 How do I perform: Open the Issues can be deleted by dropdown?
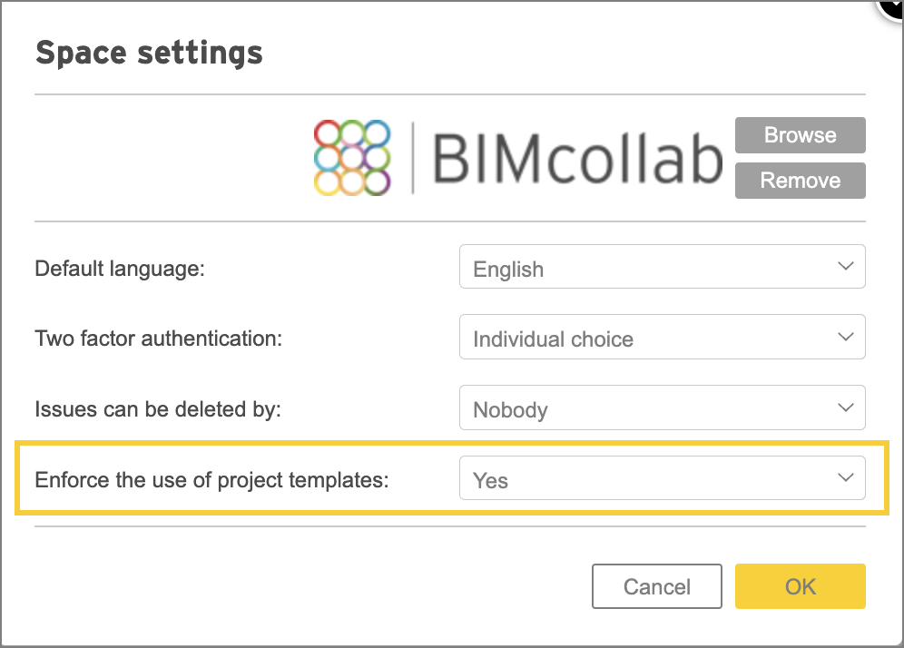[662, 407]
